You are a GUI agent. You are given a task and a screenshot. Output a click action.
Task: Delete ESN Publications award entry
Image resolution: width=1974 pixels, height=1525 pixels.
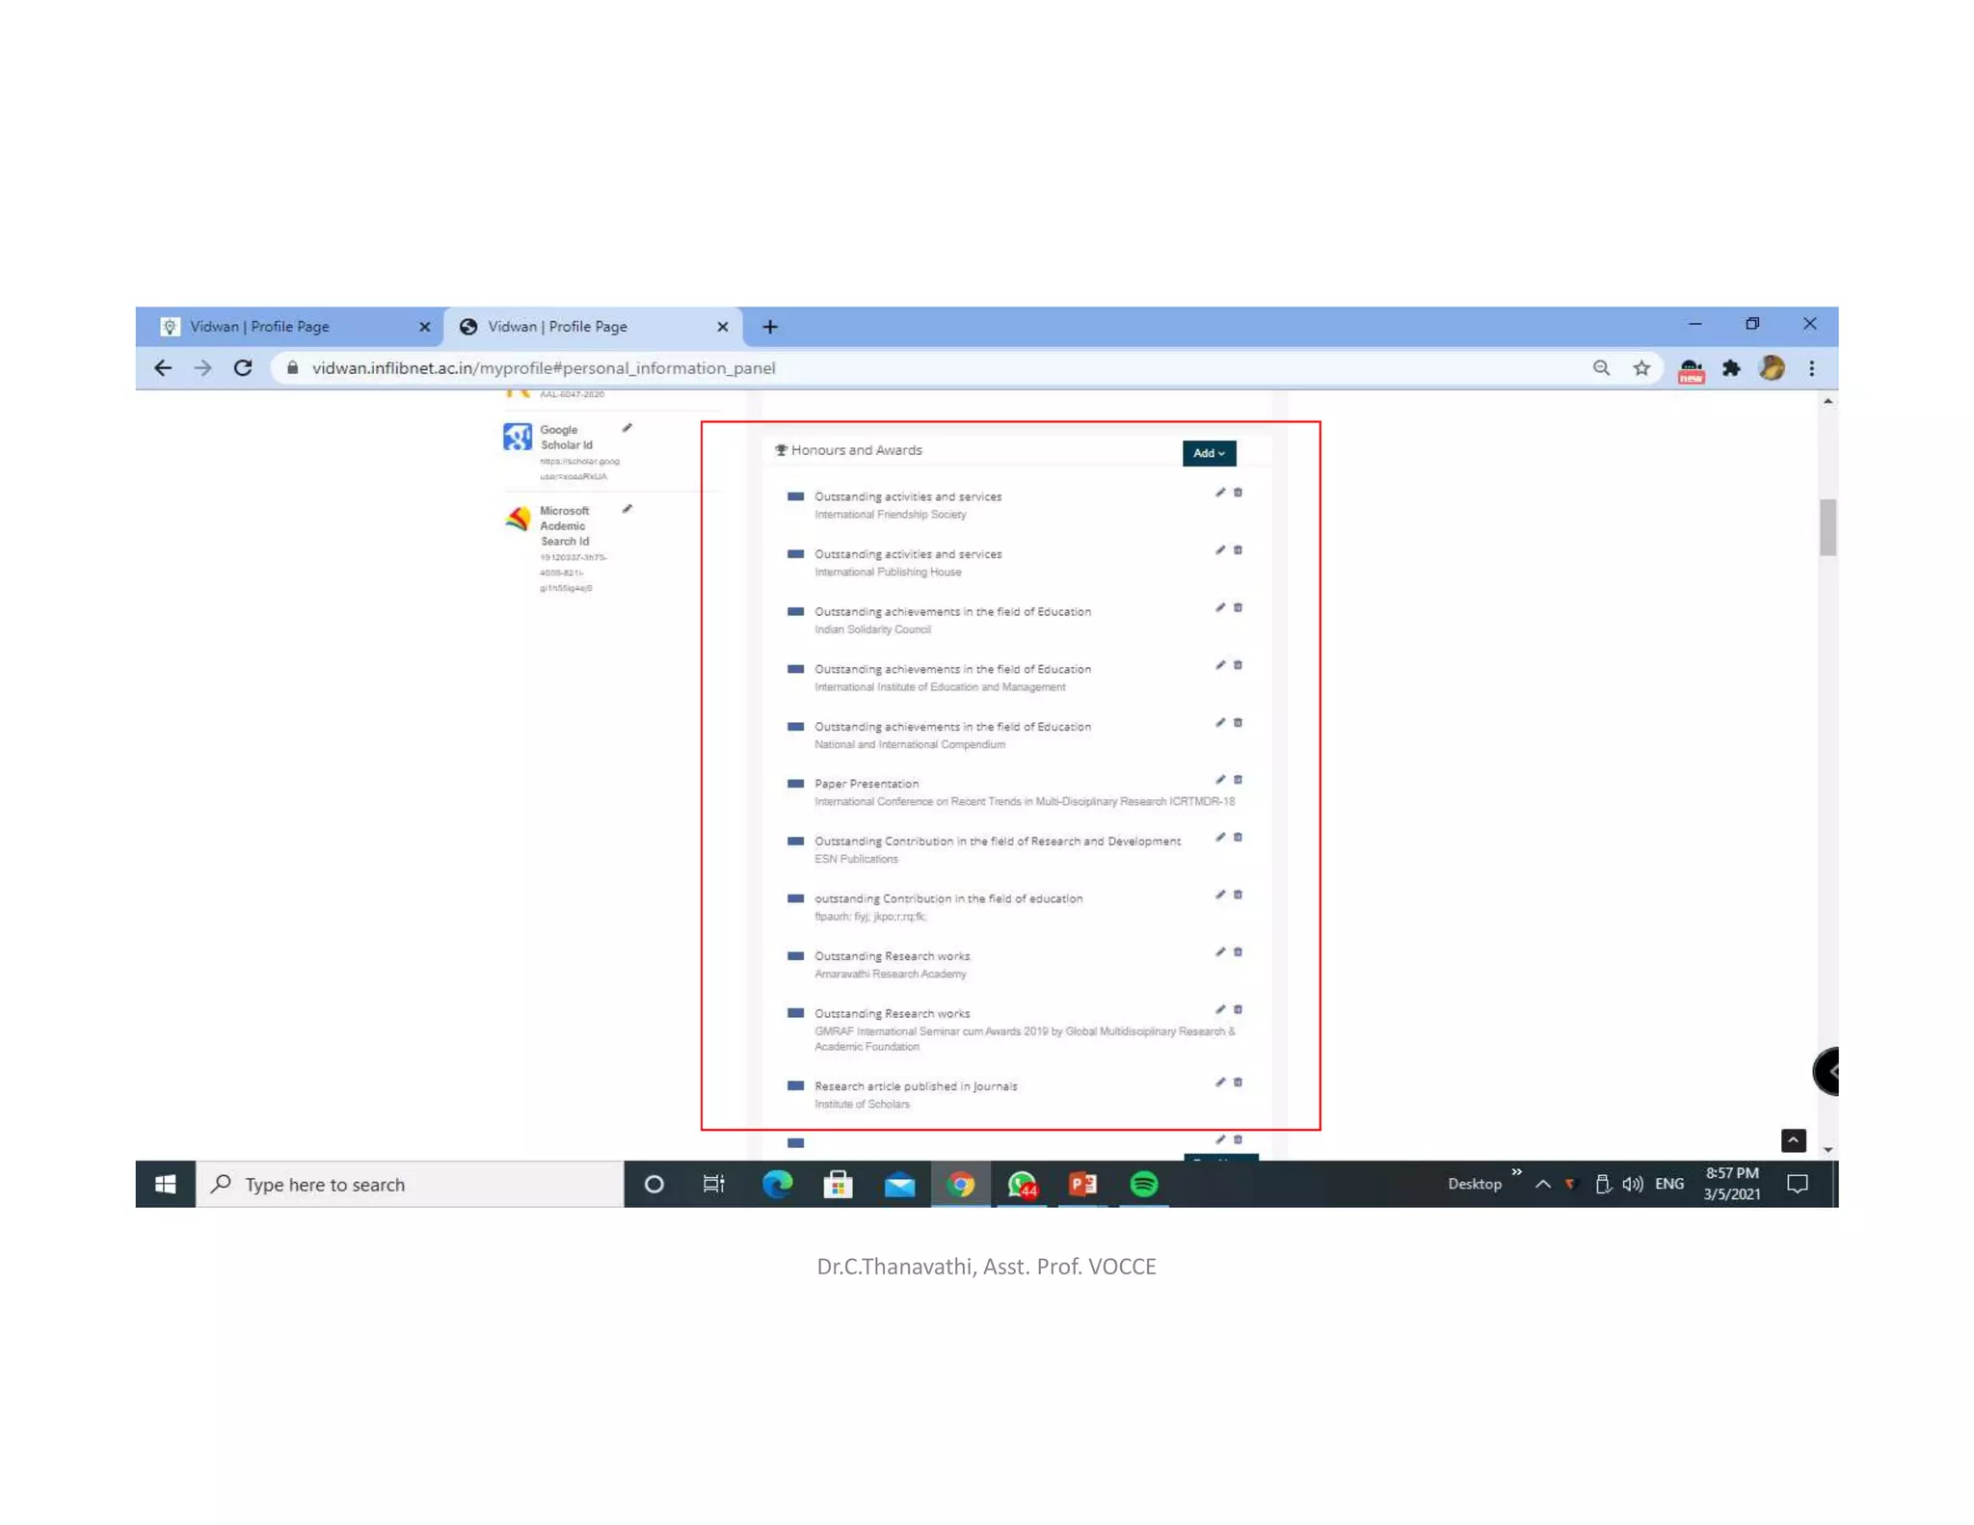[x=1239, y=837]
